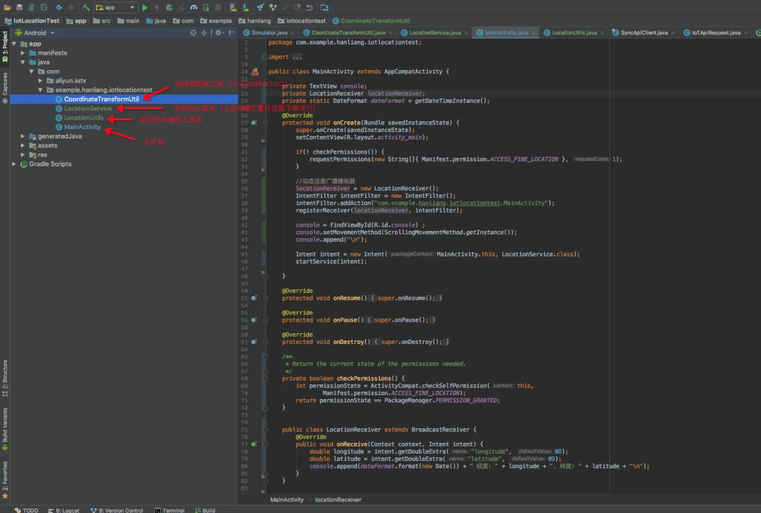Click the Stop square icon
Image resolution: width=761 pixels, height=513 pixels.
coord(218,8)
